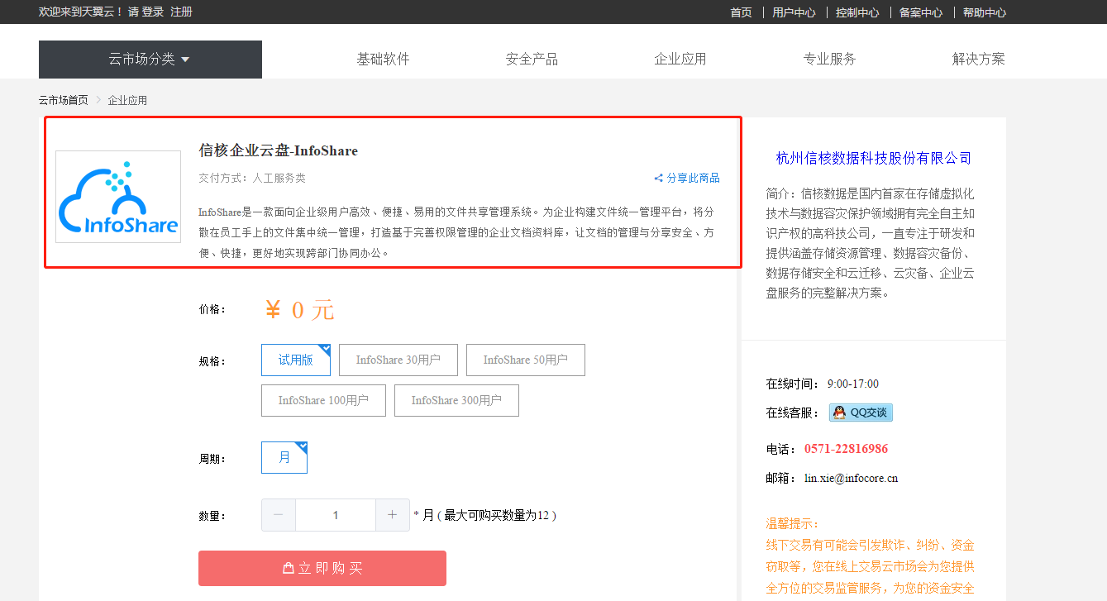Viewport: 1107px width, 601px height.
Task: Click the quantity input field showing 1
Action: tap(336, 515)
